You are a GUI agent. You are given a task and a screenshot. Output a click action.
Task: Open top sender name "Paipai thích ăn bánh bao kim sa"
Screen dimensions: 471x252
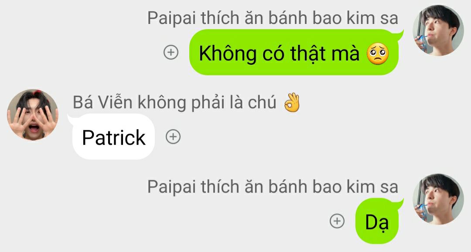pos(273,18)
